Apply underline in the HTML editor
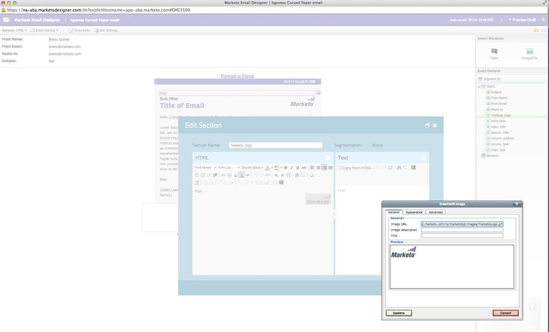The width and height of the screenshot is (549, 332). (297, 168)
